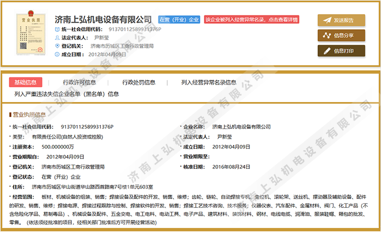Select credit code 91370112589931376P in the license section
This screenshot has width=381, height=232.
click(87, 127)
